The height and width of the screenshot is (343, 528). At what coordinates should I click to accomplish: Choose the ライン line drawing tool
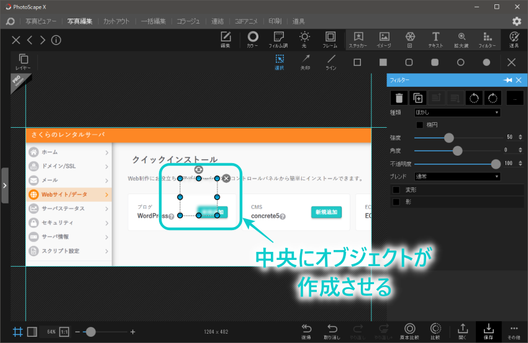click(331, 62)
